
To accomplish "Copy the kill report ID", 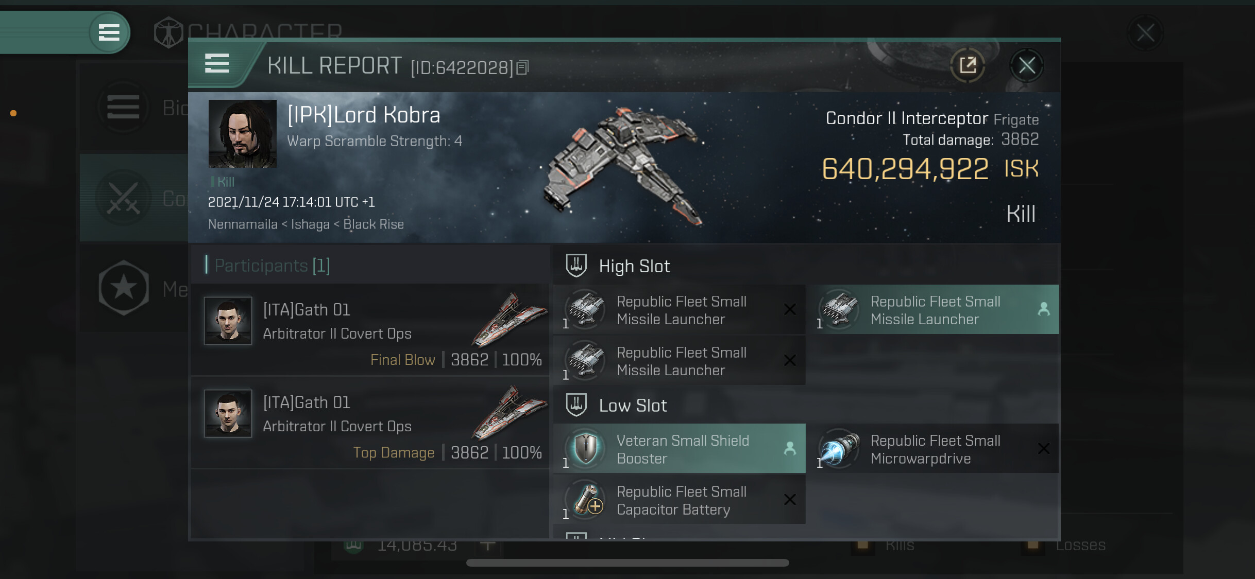I will [522, 67].
